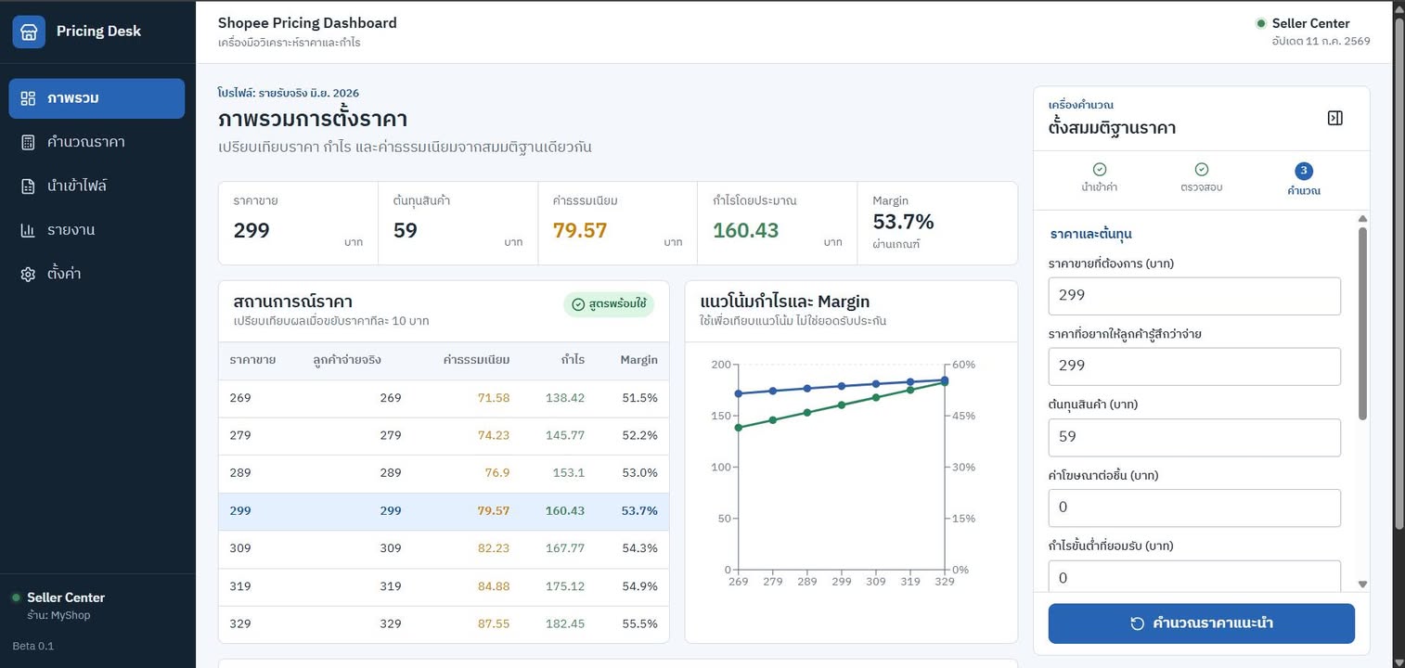This screenshot has width=1405, height=668.
Task: Select the คำนวณราคา calculator icon
Action: (x=28, y=142)
